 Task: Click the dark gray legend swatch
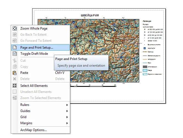pyautogui.click(x=145, y=67)
